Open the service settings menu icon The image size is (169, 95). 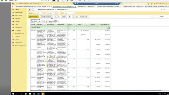tap(167, 4)
